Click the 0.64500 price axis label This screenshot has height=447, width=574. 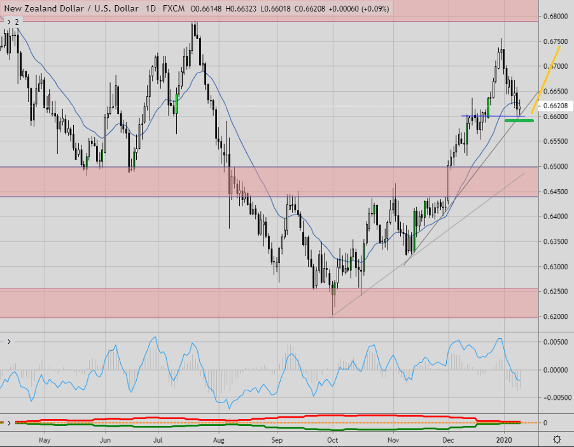(x=556, y=192)
